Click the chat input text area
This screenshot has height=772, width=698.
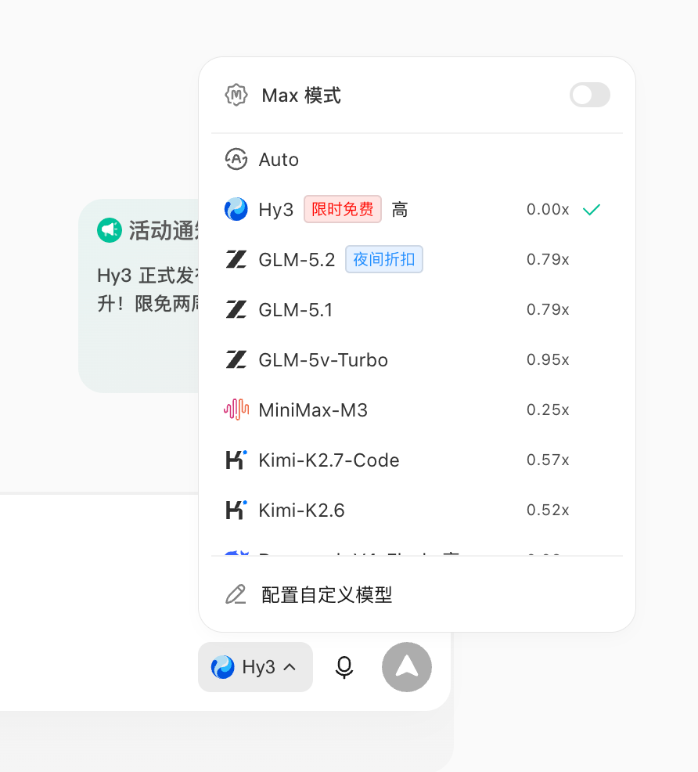coord(99,566)
